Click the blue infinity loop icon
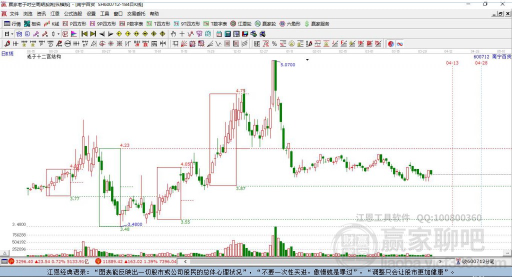The width and height of the screenshot is (512, 277). click(399, 43)
